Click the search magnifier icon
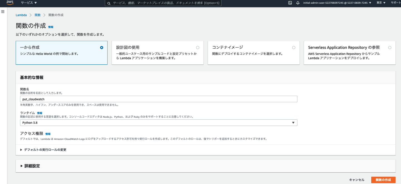Screen dimensions: 401x184 109,3
